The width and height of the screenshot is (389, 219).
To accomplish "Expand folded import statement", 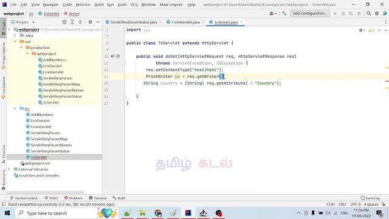I will [x=147, y=30].
